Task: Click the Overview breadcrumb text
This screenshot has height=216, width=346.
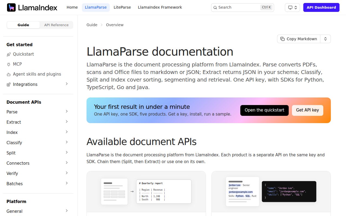Action: click(115, 25)
